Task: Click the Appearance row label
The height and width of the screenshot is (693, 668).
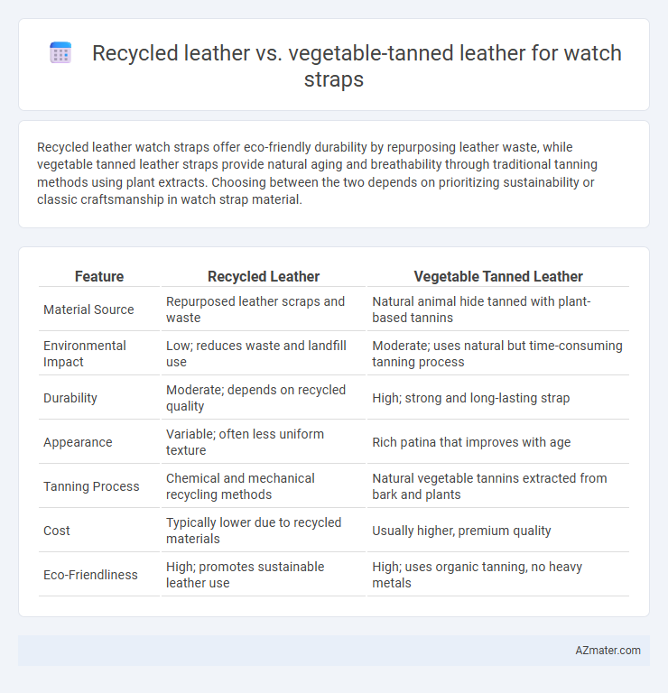Action: click(78, 442)
